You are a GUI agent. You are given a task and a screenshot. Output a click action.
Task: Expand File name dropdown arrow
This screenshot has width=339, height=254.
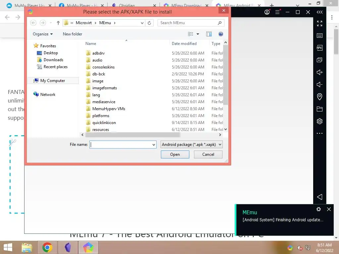coord(154,145)
